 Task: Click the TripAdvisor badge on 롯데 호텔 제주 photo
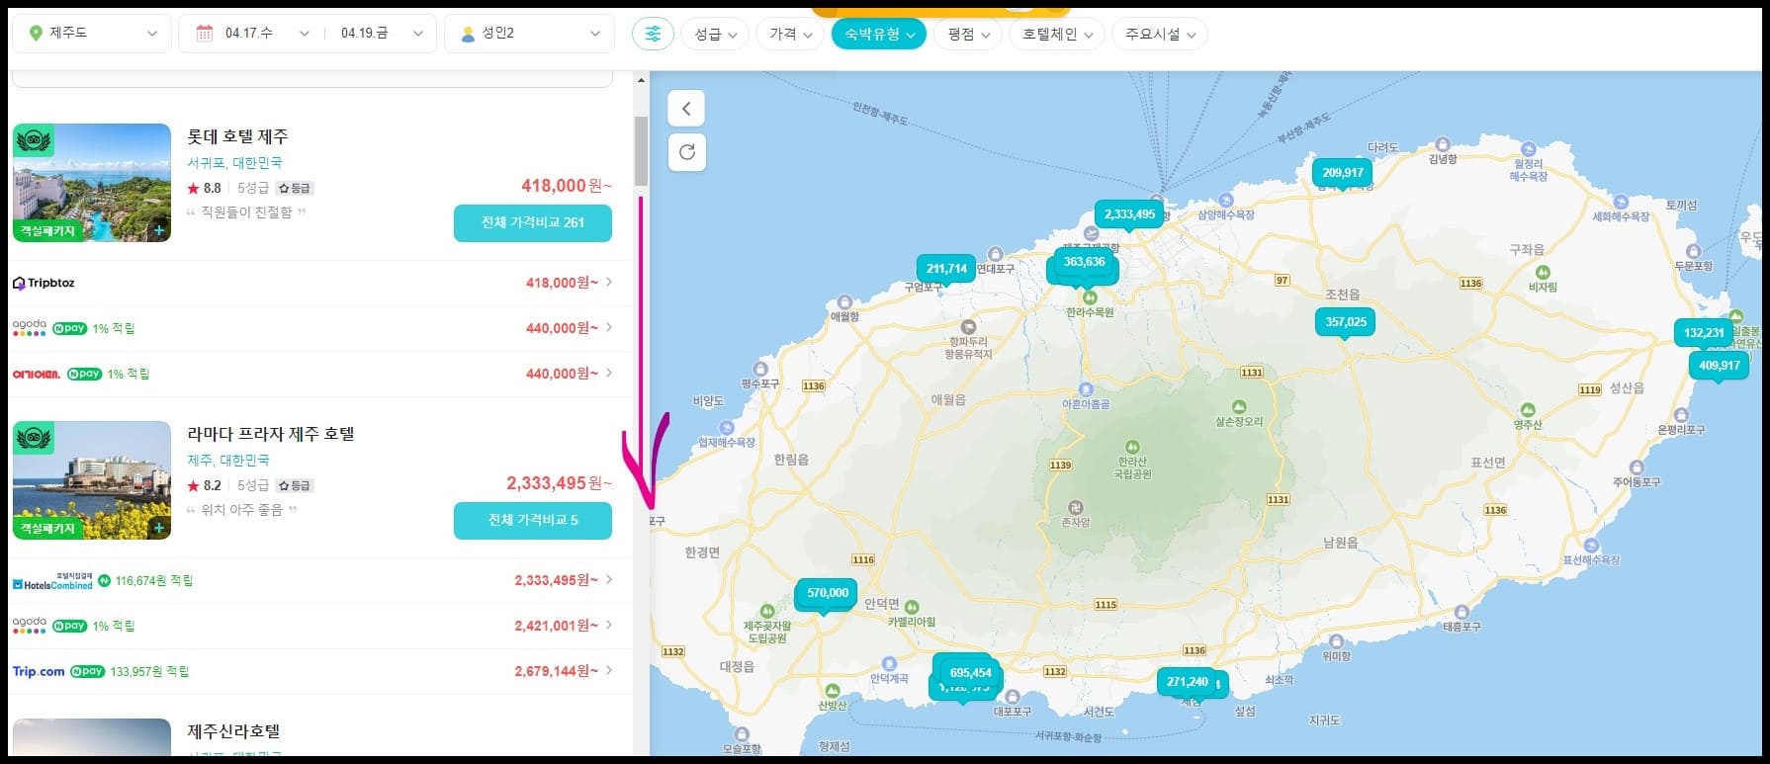(34, 141)
